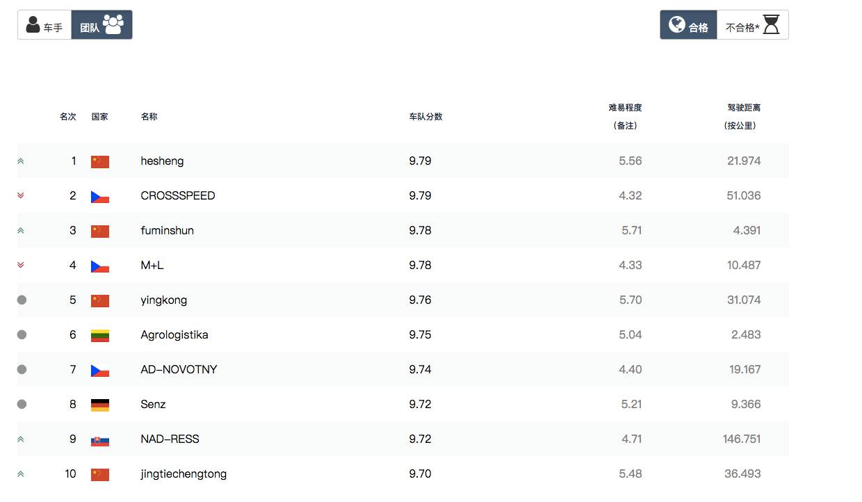The width and height of the screenshot is (862, 502).
Task: Select jingtiechengtong's score 9.70
Action: (421, 473)
